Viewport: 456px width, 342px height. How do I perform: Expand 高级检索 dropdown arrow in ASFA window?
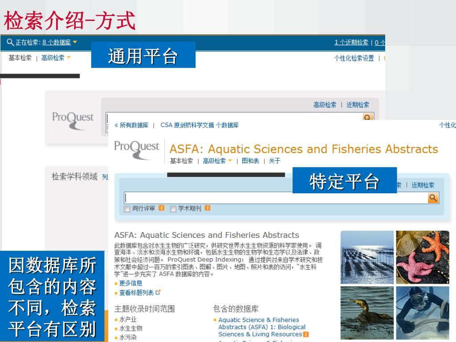230,160
